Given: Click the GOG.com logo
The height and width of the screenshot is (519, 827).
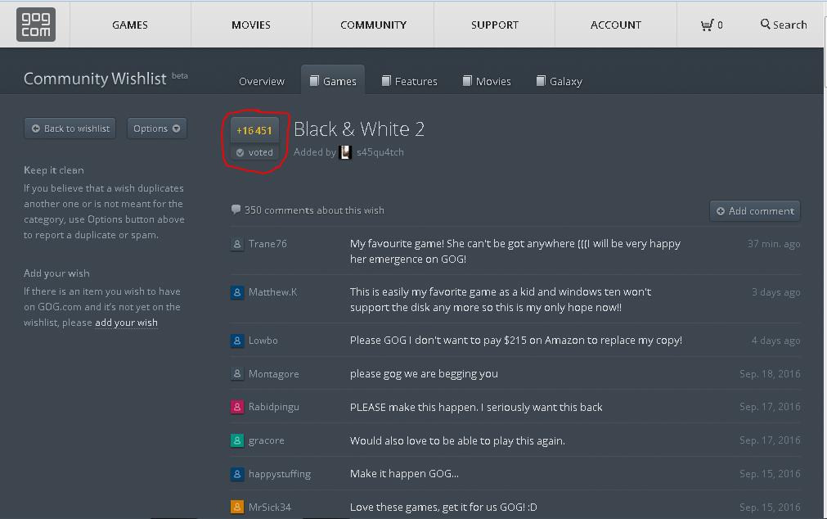Looking at the screenshot, I should [x=36, y=25].
